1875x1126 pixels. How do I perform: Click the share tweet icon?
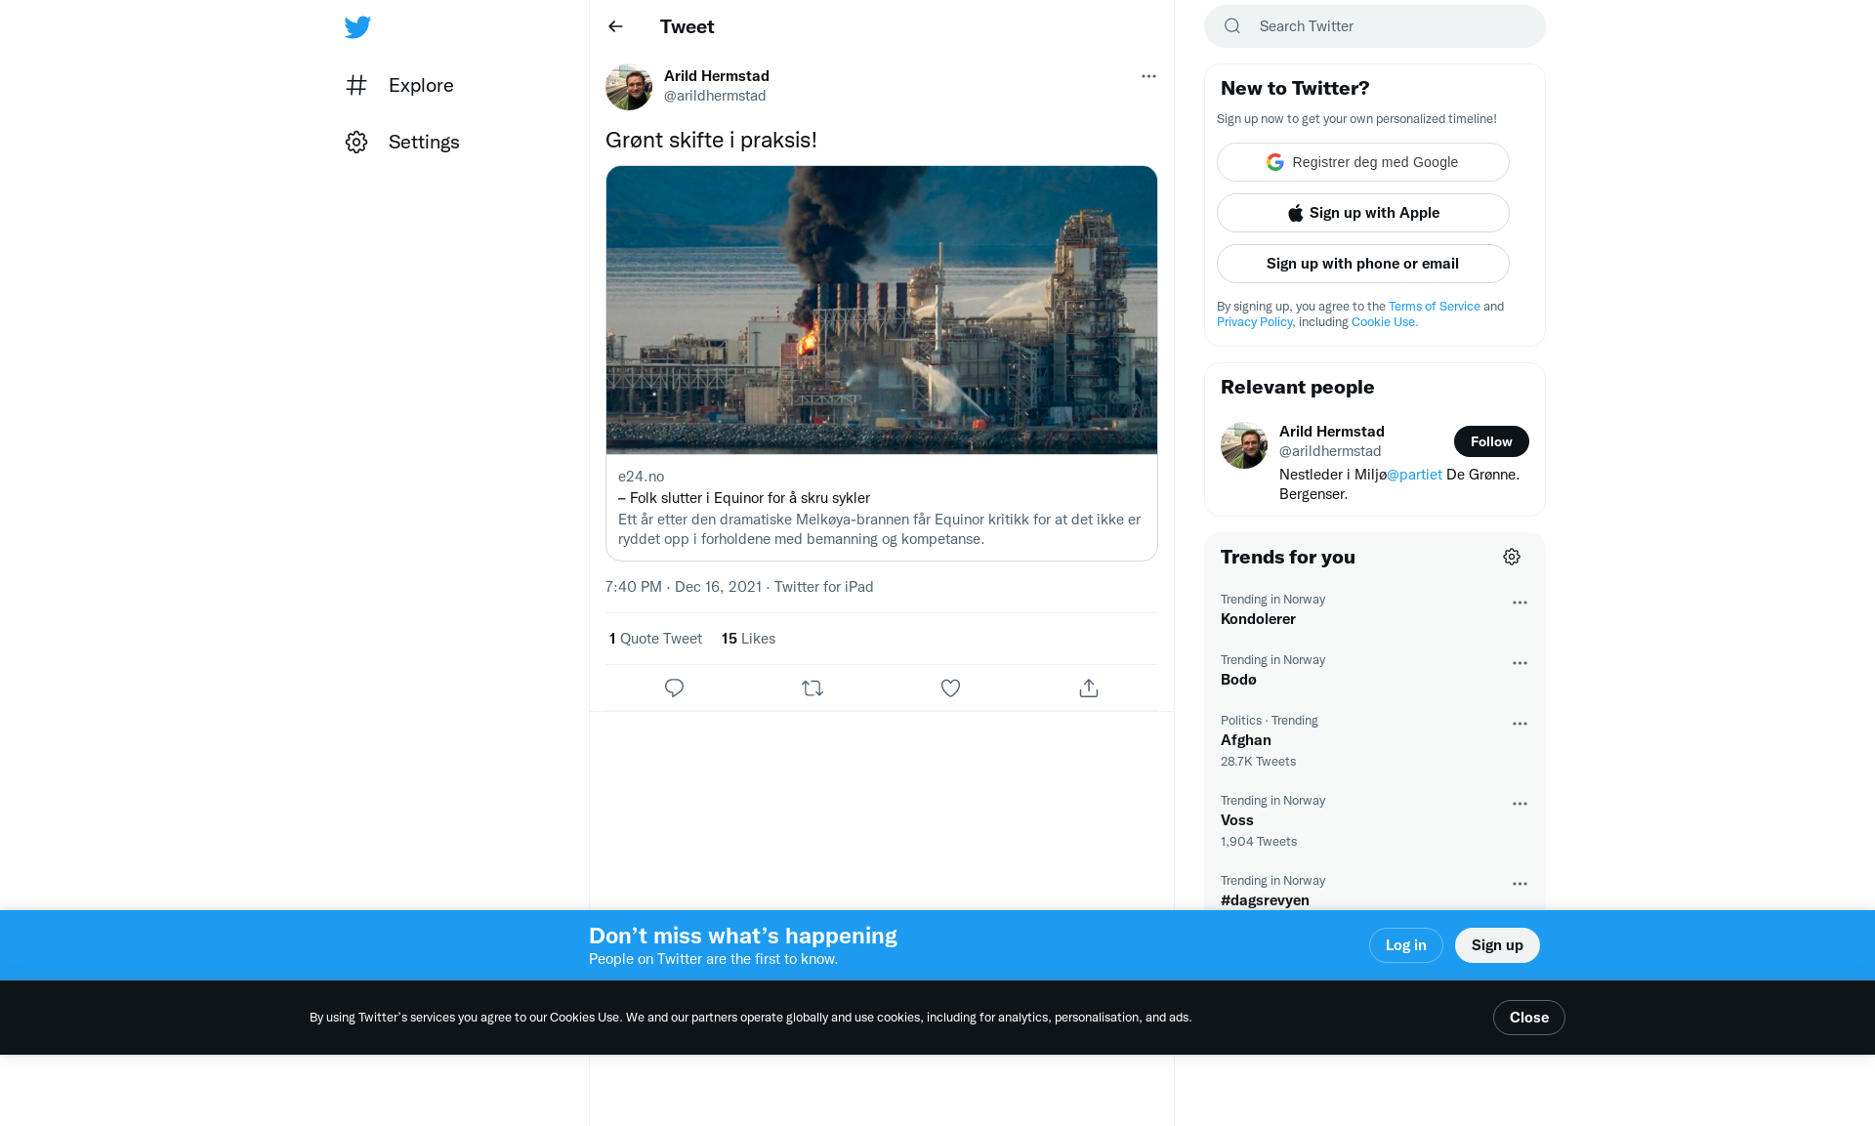[x=1089, y=688]
